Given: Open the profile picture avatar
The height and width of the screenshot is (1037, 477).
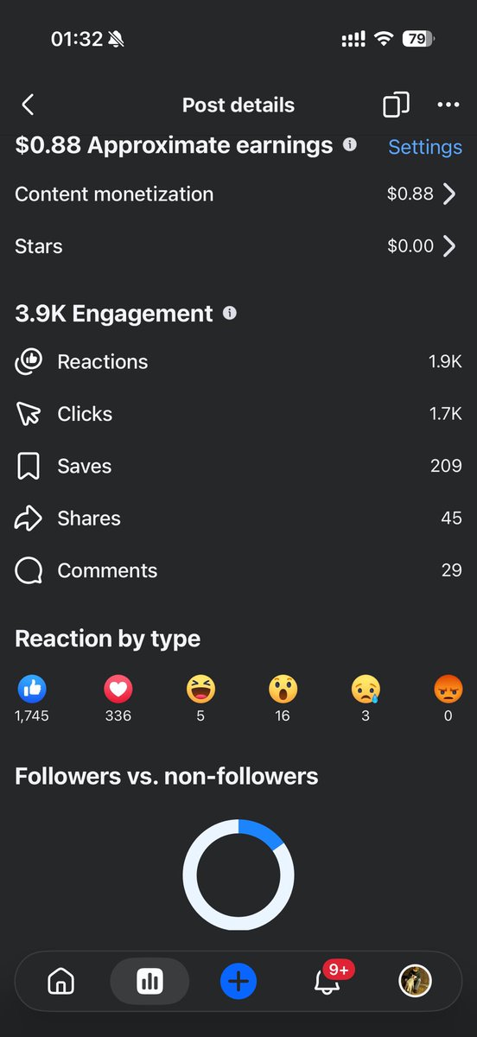Looking at the screenshot, I should point(415,981).
